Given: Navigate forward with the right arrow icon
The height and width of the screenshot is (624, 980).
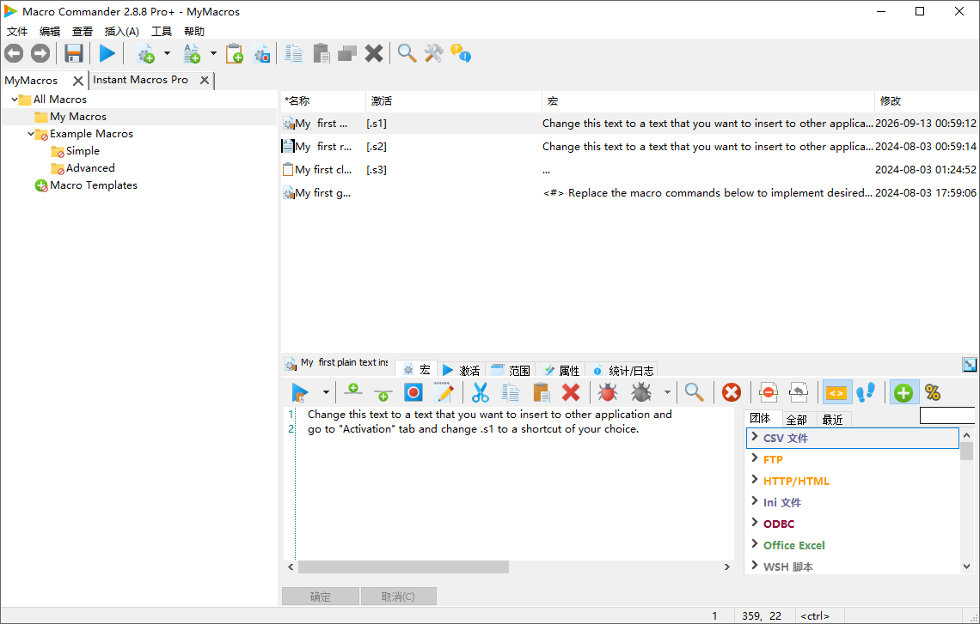Looking at the screenshot, I should click(40, 54).
